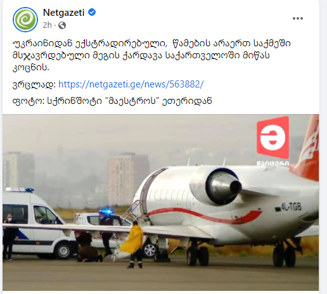327x294 pixels.
Task: Open the 2h post timestamp
Action: pyautogui.click(x=47, y=25)
